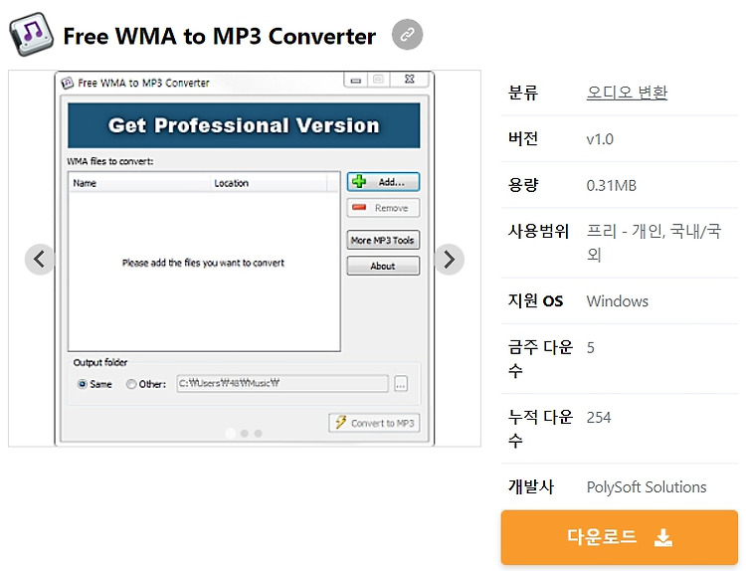The height and width of the screenshot is (571, 746).
Task: Select the Other output folder radio
Action: (131, 384)
